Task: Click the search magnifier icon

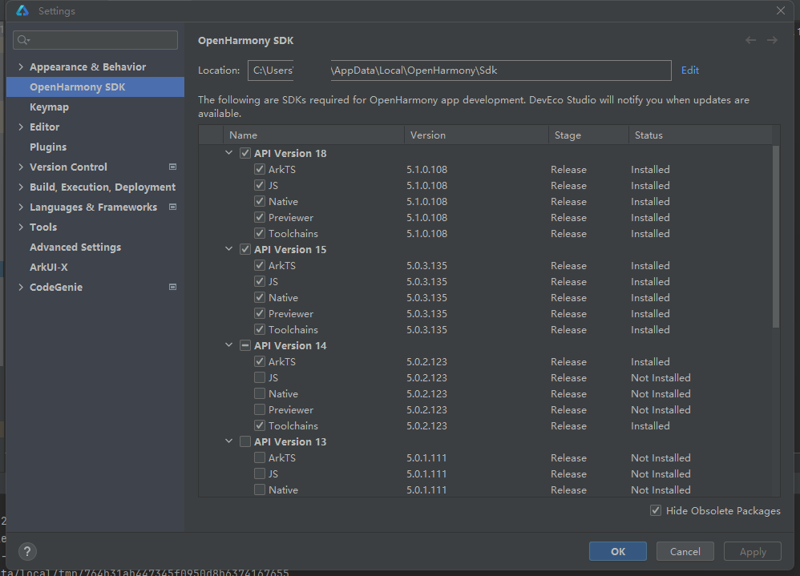Action: tap(23, 40)
